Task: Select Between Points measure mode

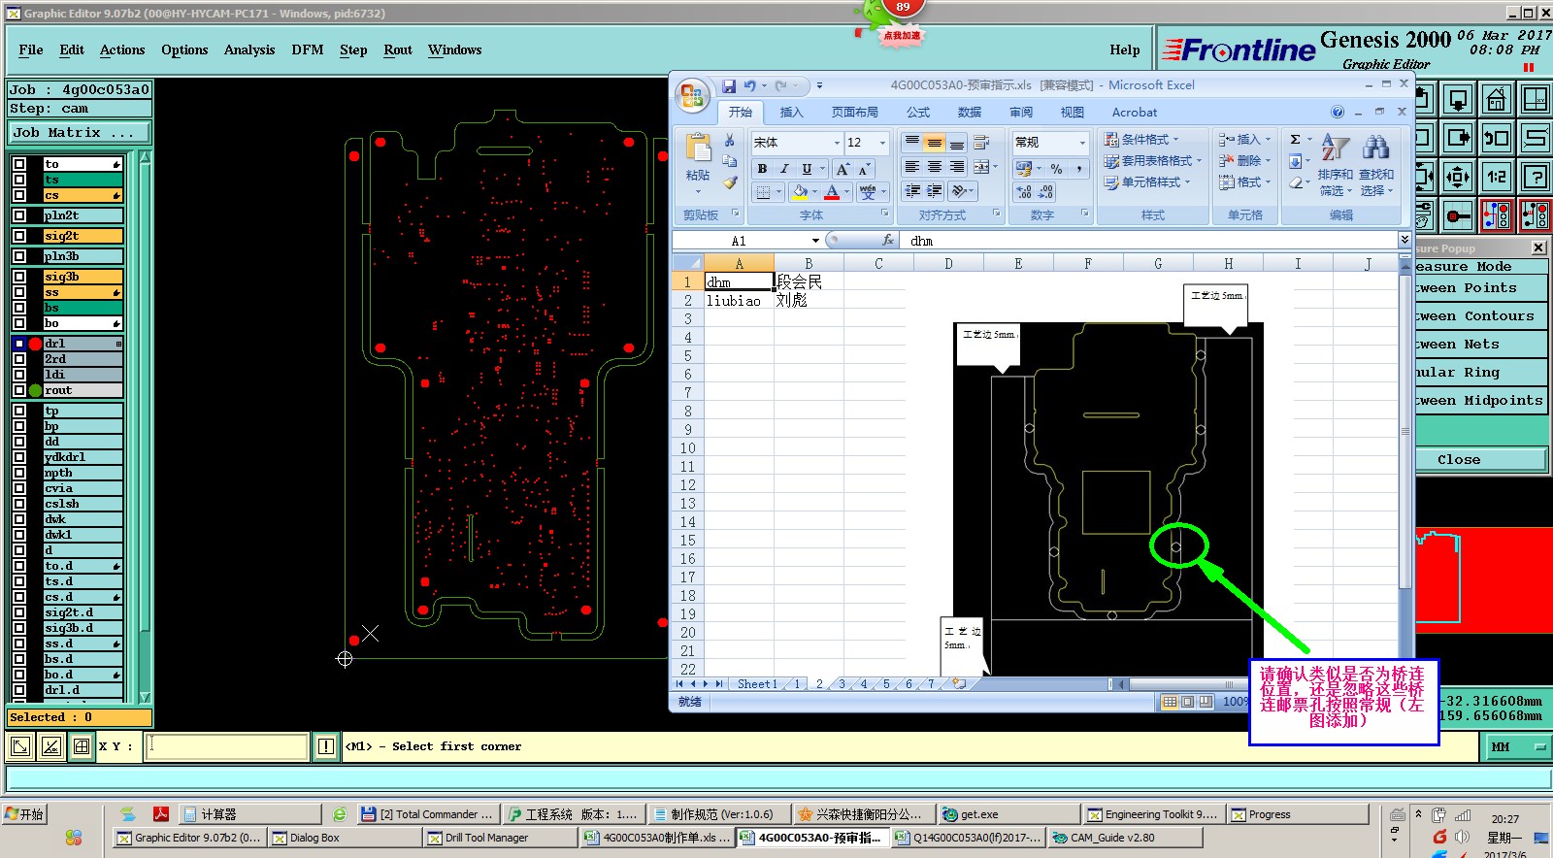Action: click(x=1481, y=288)
